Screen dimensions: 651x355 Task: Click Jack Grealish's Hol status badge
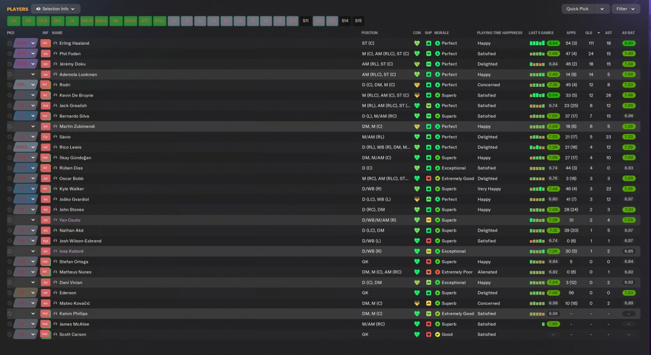click(x=45, y=106)
